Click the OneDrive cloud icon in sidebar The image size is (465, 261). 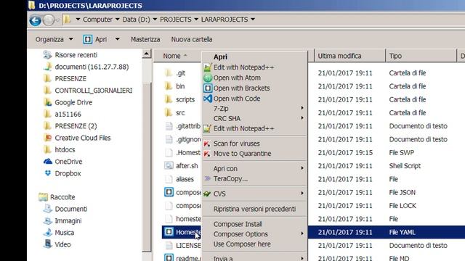click(x=48, y=162)
